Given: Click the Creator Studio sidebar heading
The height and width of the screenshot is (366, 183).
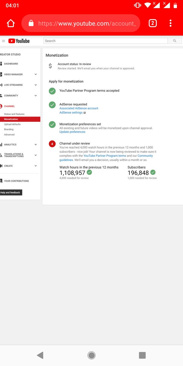Looking at the screenshot, I should pyautogui.click(x=10, y=55).
